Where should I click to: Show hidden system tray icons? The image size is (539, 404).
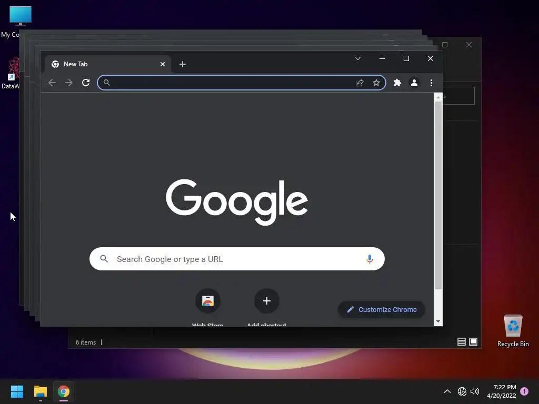[x=447, y=391]
